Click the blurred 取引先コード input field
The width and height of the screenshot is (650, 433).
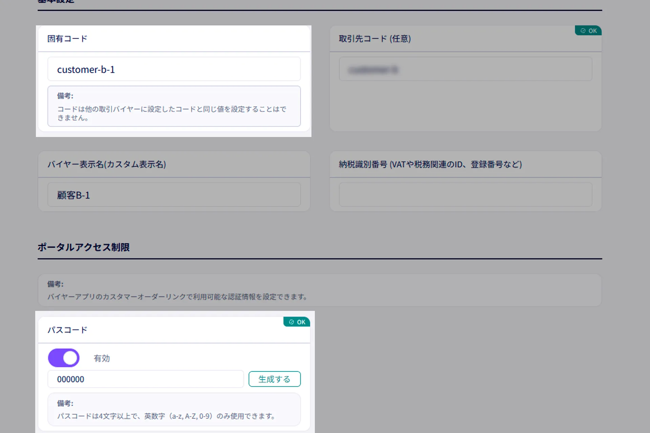[x=465, y=69]
